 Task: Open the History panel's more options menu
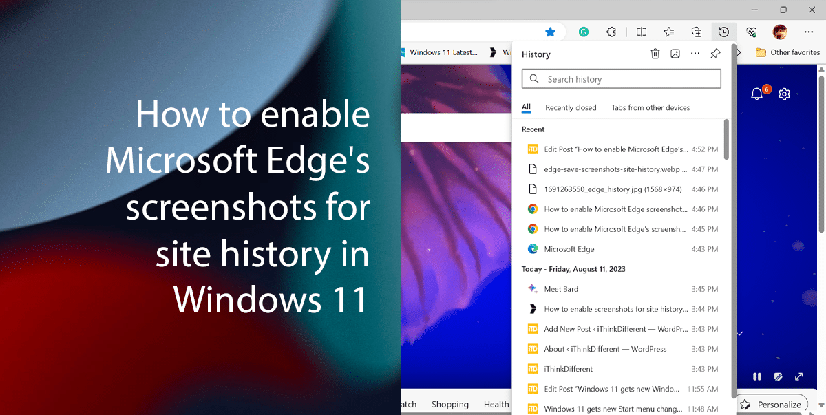coord(695,53)
